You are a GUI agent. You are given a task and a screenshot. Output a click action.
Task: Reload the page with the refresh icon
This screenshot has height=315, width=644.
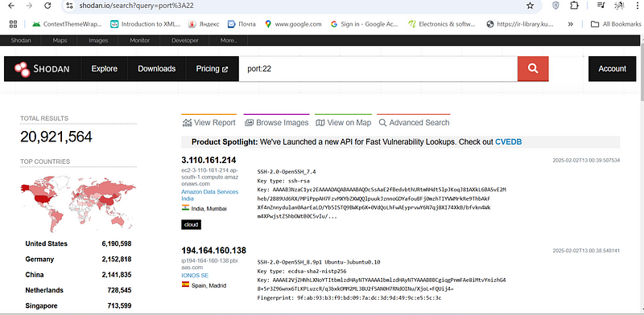47,6
